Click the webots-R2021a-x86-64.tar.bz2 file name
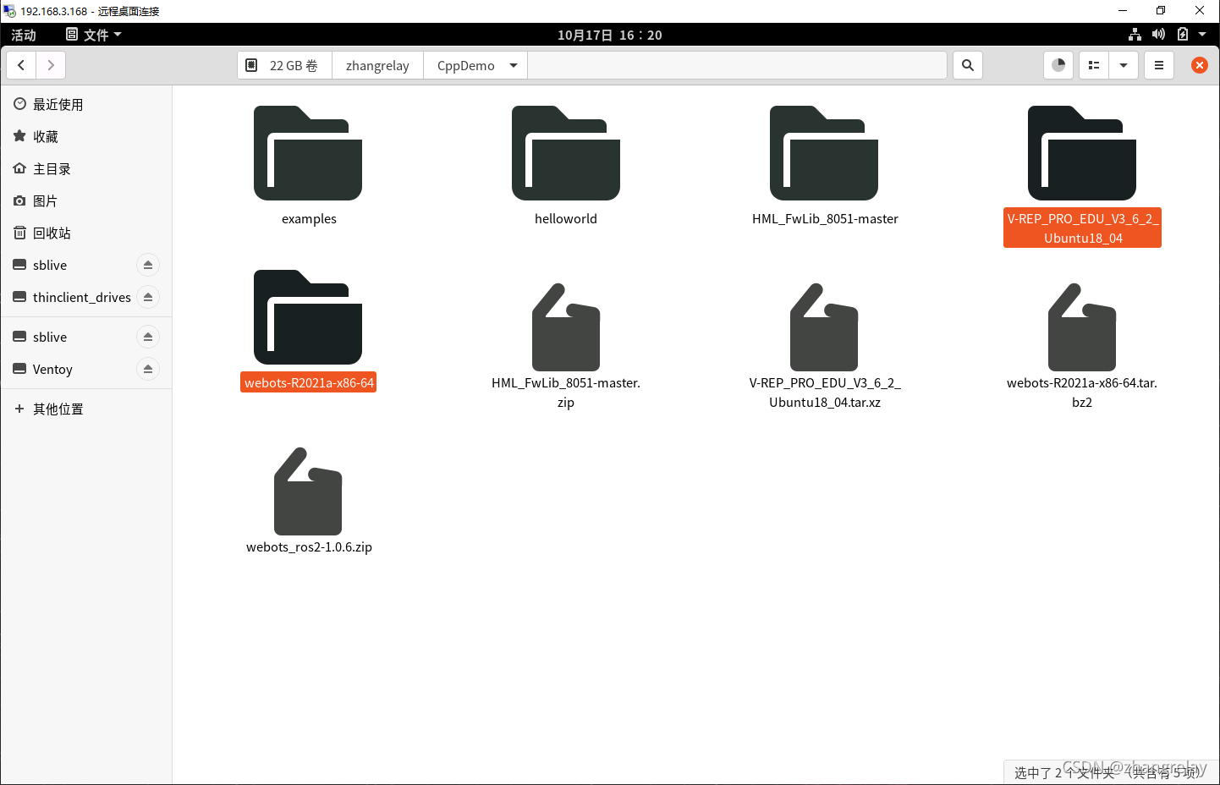The width and height of the screenshot is (1220, 785). (1082, 392)
